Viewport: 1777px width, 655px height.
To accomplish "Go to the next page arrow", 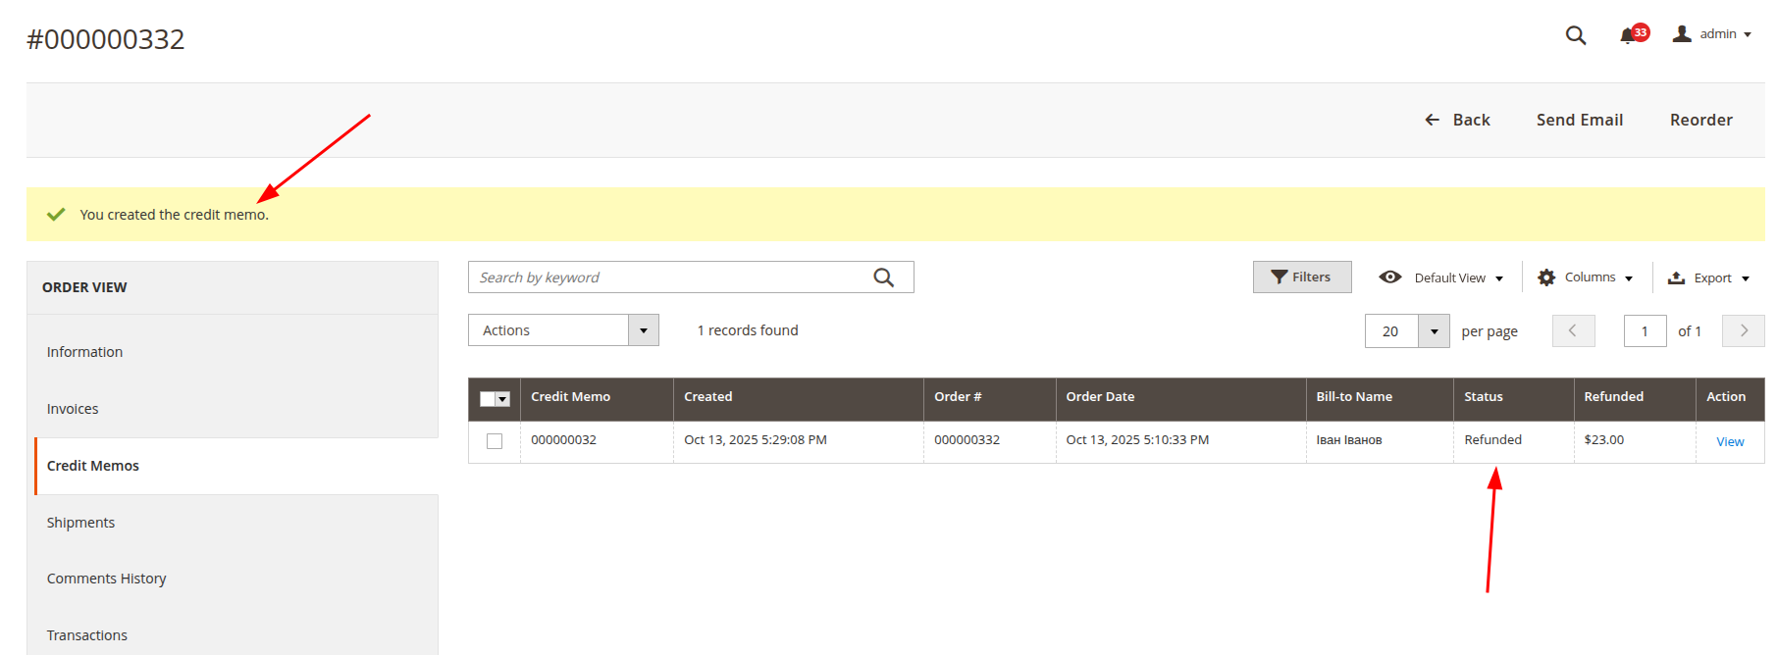I will (1744, 330).
